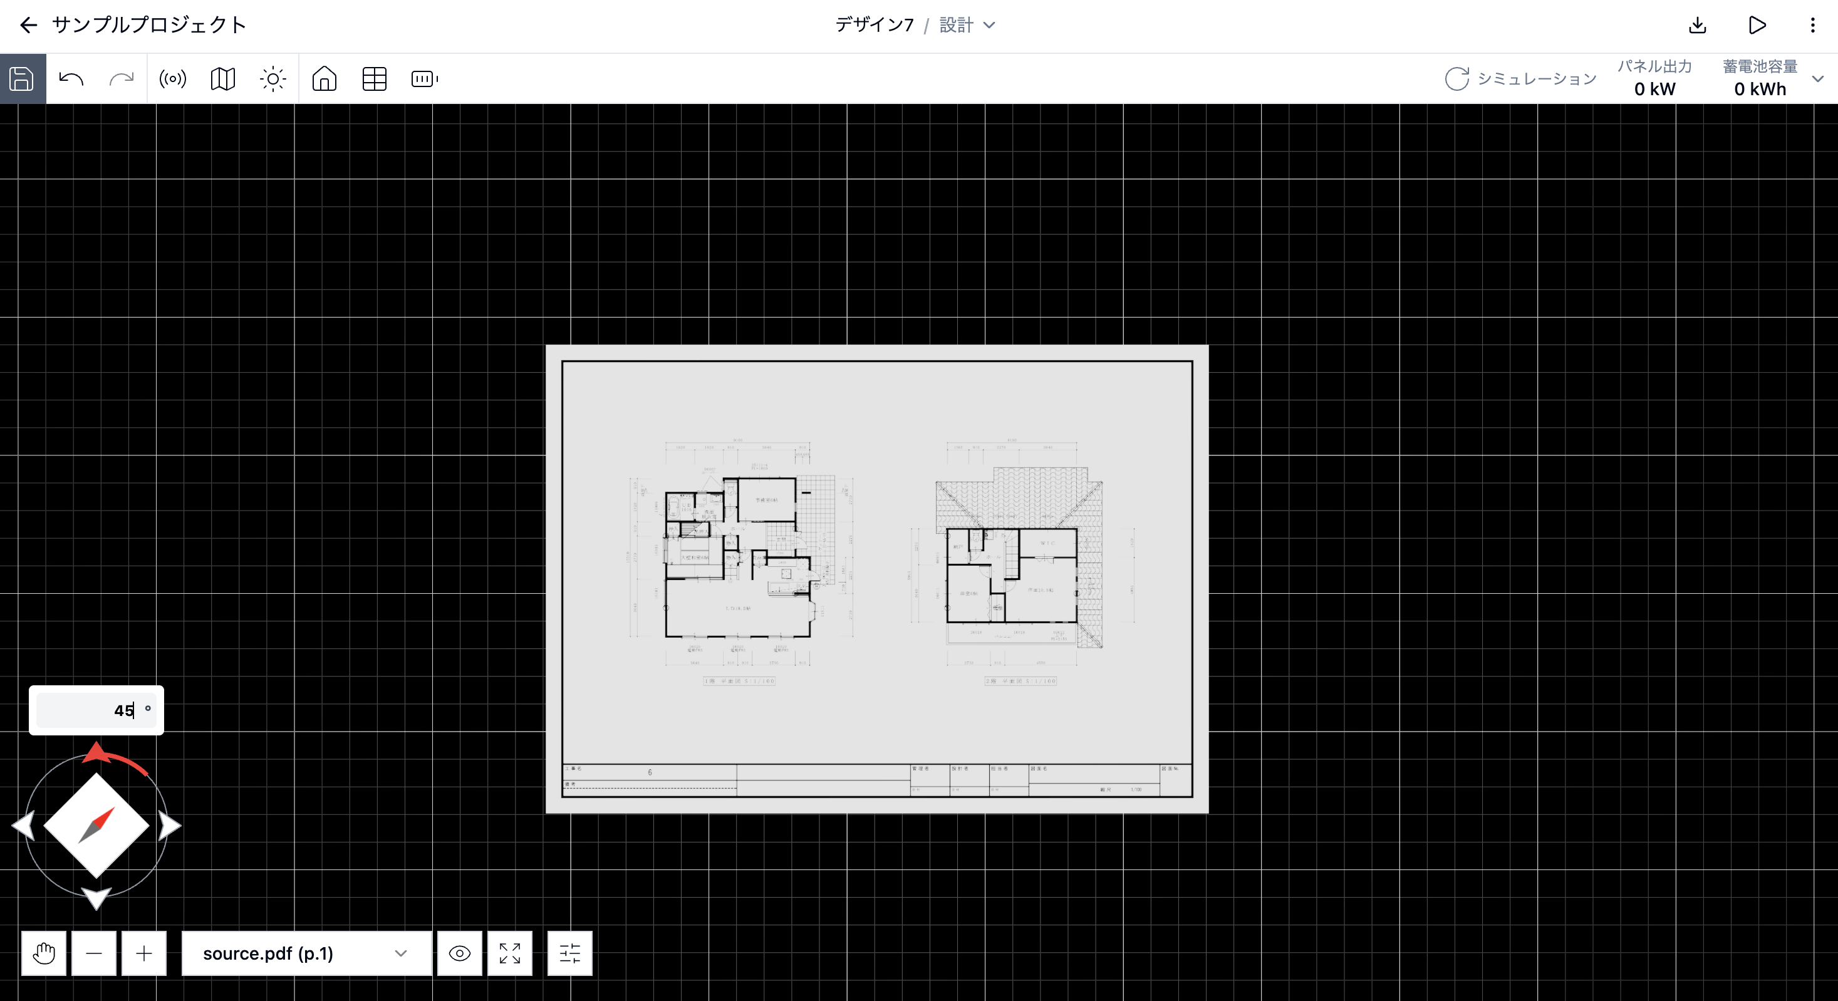This screenshot has width=1838, height=1001.
Task: Click the サンプルプロジェクト project name
Action: coord(149,25)
